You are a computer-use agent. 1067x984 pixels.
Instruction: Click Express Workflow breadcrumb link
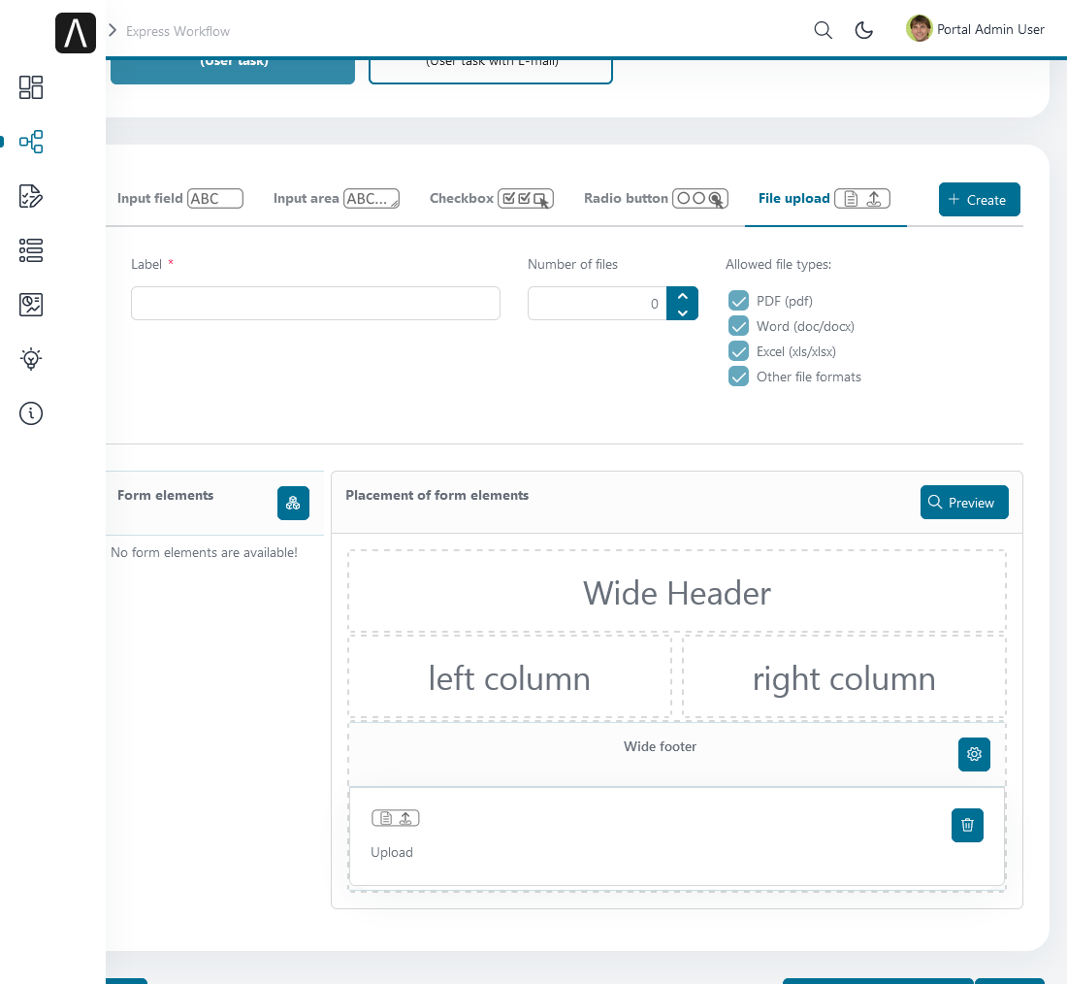coord(178,31)
